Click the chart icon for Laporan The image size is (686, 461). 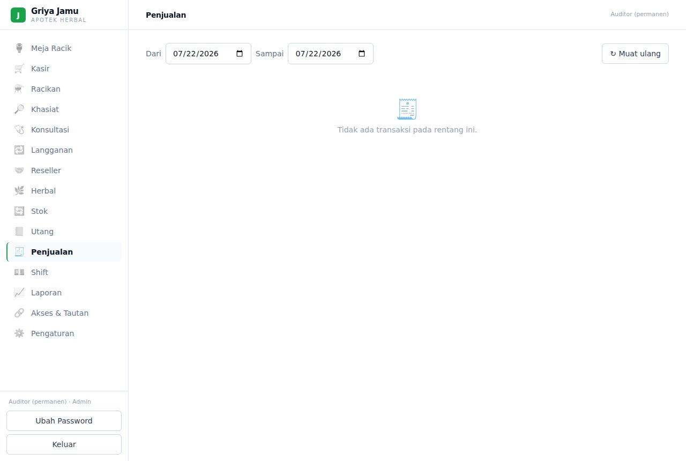19,293
